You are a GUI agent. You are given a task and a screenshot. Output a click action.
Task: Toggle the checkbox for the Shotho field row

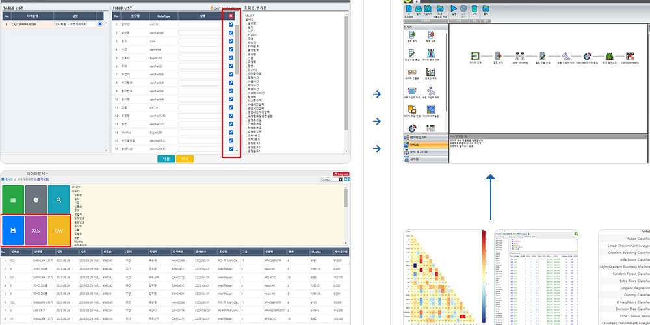(231, 132)
